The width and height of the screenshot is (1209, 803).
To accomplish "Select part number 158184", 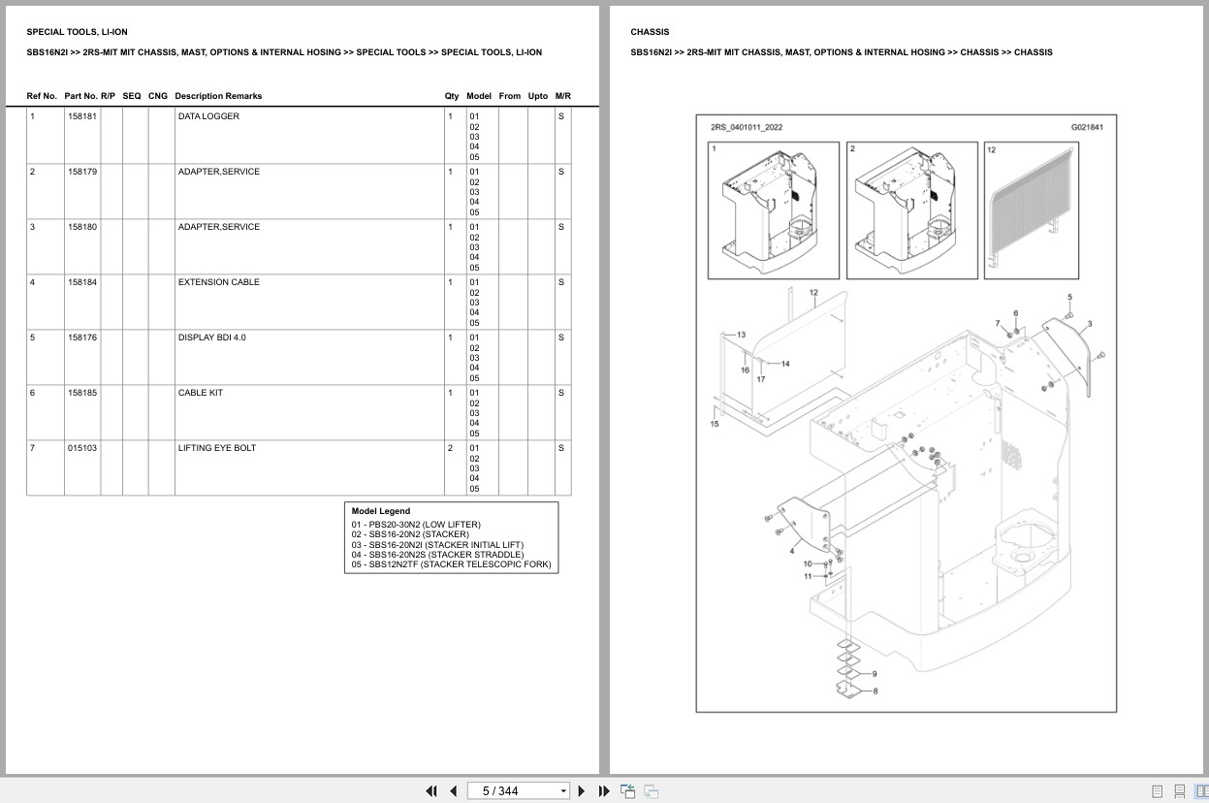I will pos(82,282).
